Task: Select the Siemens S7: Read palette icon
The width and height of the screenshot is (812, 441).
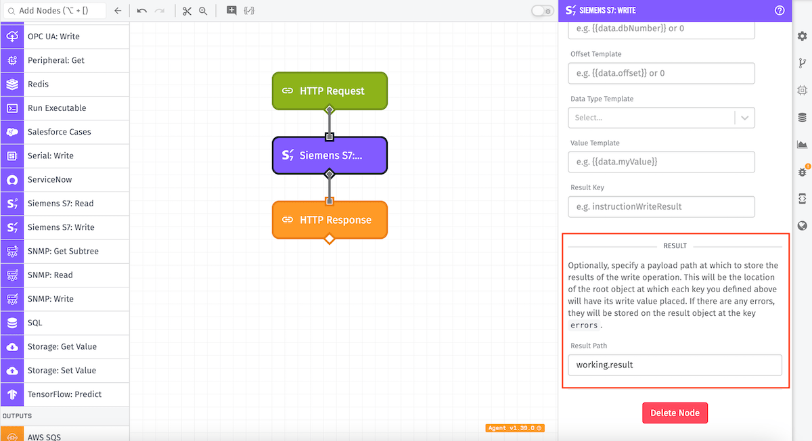Action: pyautogui.click(x=12, y=204)
